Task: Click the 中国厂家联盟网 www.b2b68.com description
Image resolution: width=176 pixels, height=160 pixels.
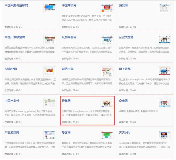Action: click(x=30, y=50)
